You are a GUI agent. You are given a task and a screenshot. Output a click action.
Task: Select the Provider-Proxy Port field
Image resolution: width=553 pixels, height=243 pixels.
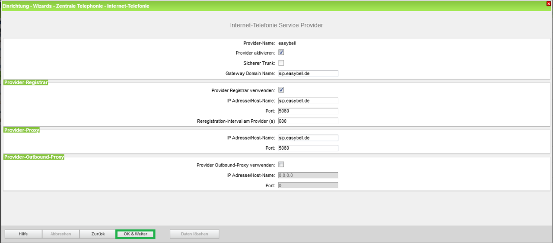pyautogui.click(x=308, y=148)
